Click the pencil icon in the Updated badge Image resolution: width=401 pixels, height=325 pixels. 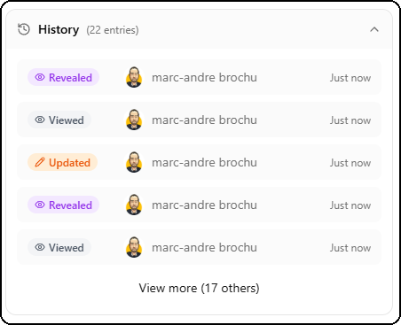(40, 162)
